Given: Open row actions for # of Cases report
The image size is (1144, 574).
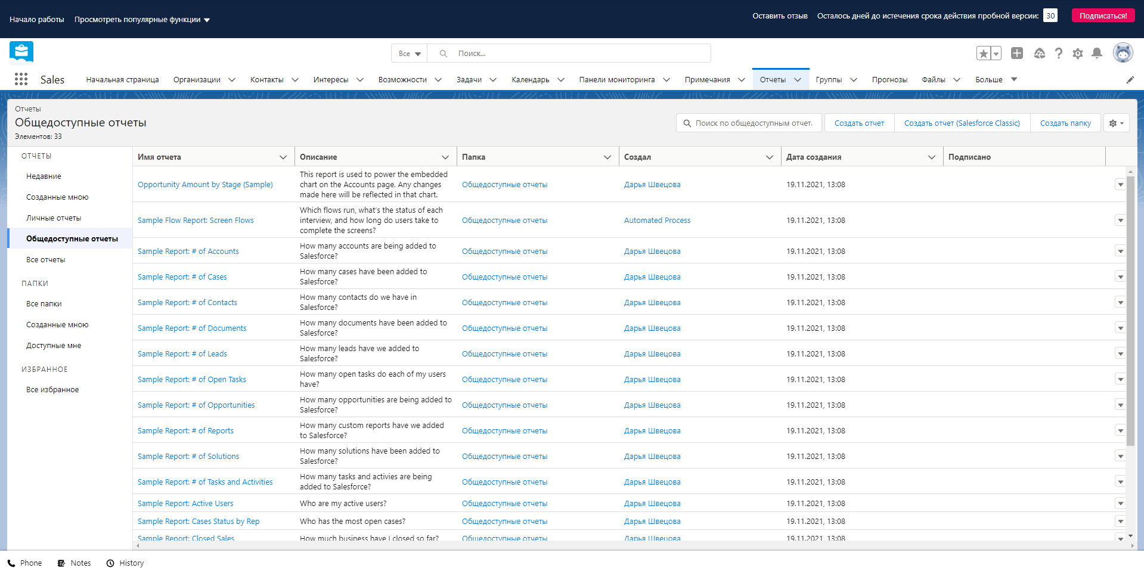Looking at the screenshot, I should 1120,277.
